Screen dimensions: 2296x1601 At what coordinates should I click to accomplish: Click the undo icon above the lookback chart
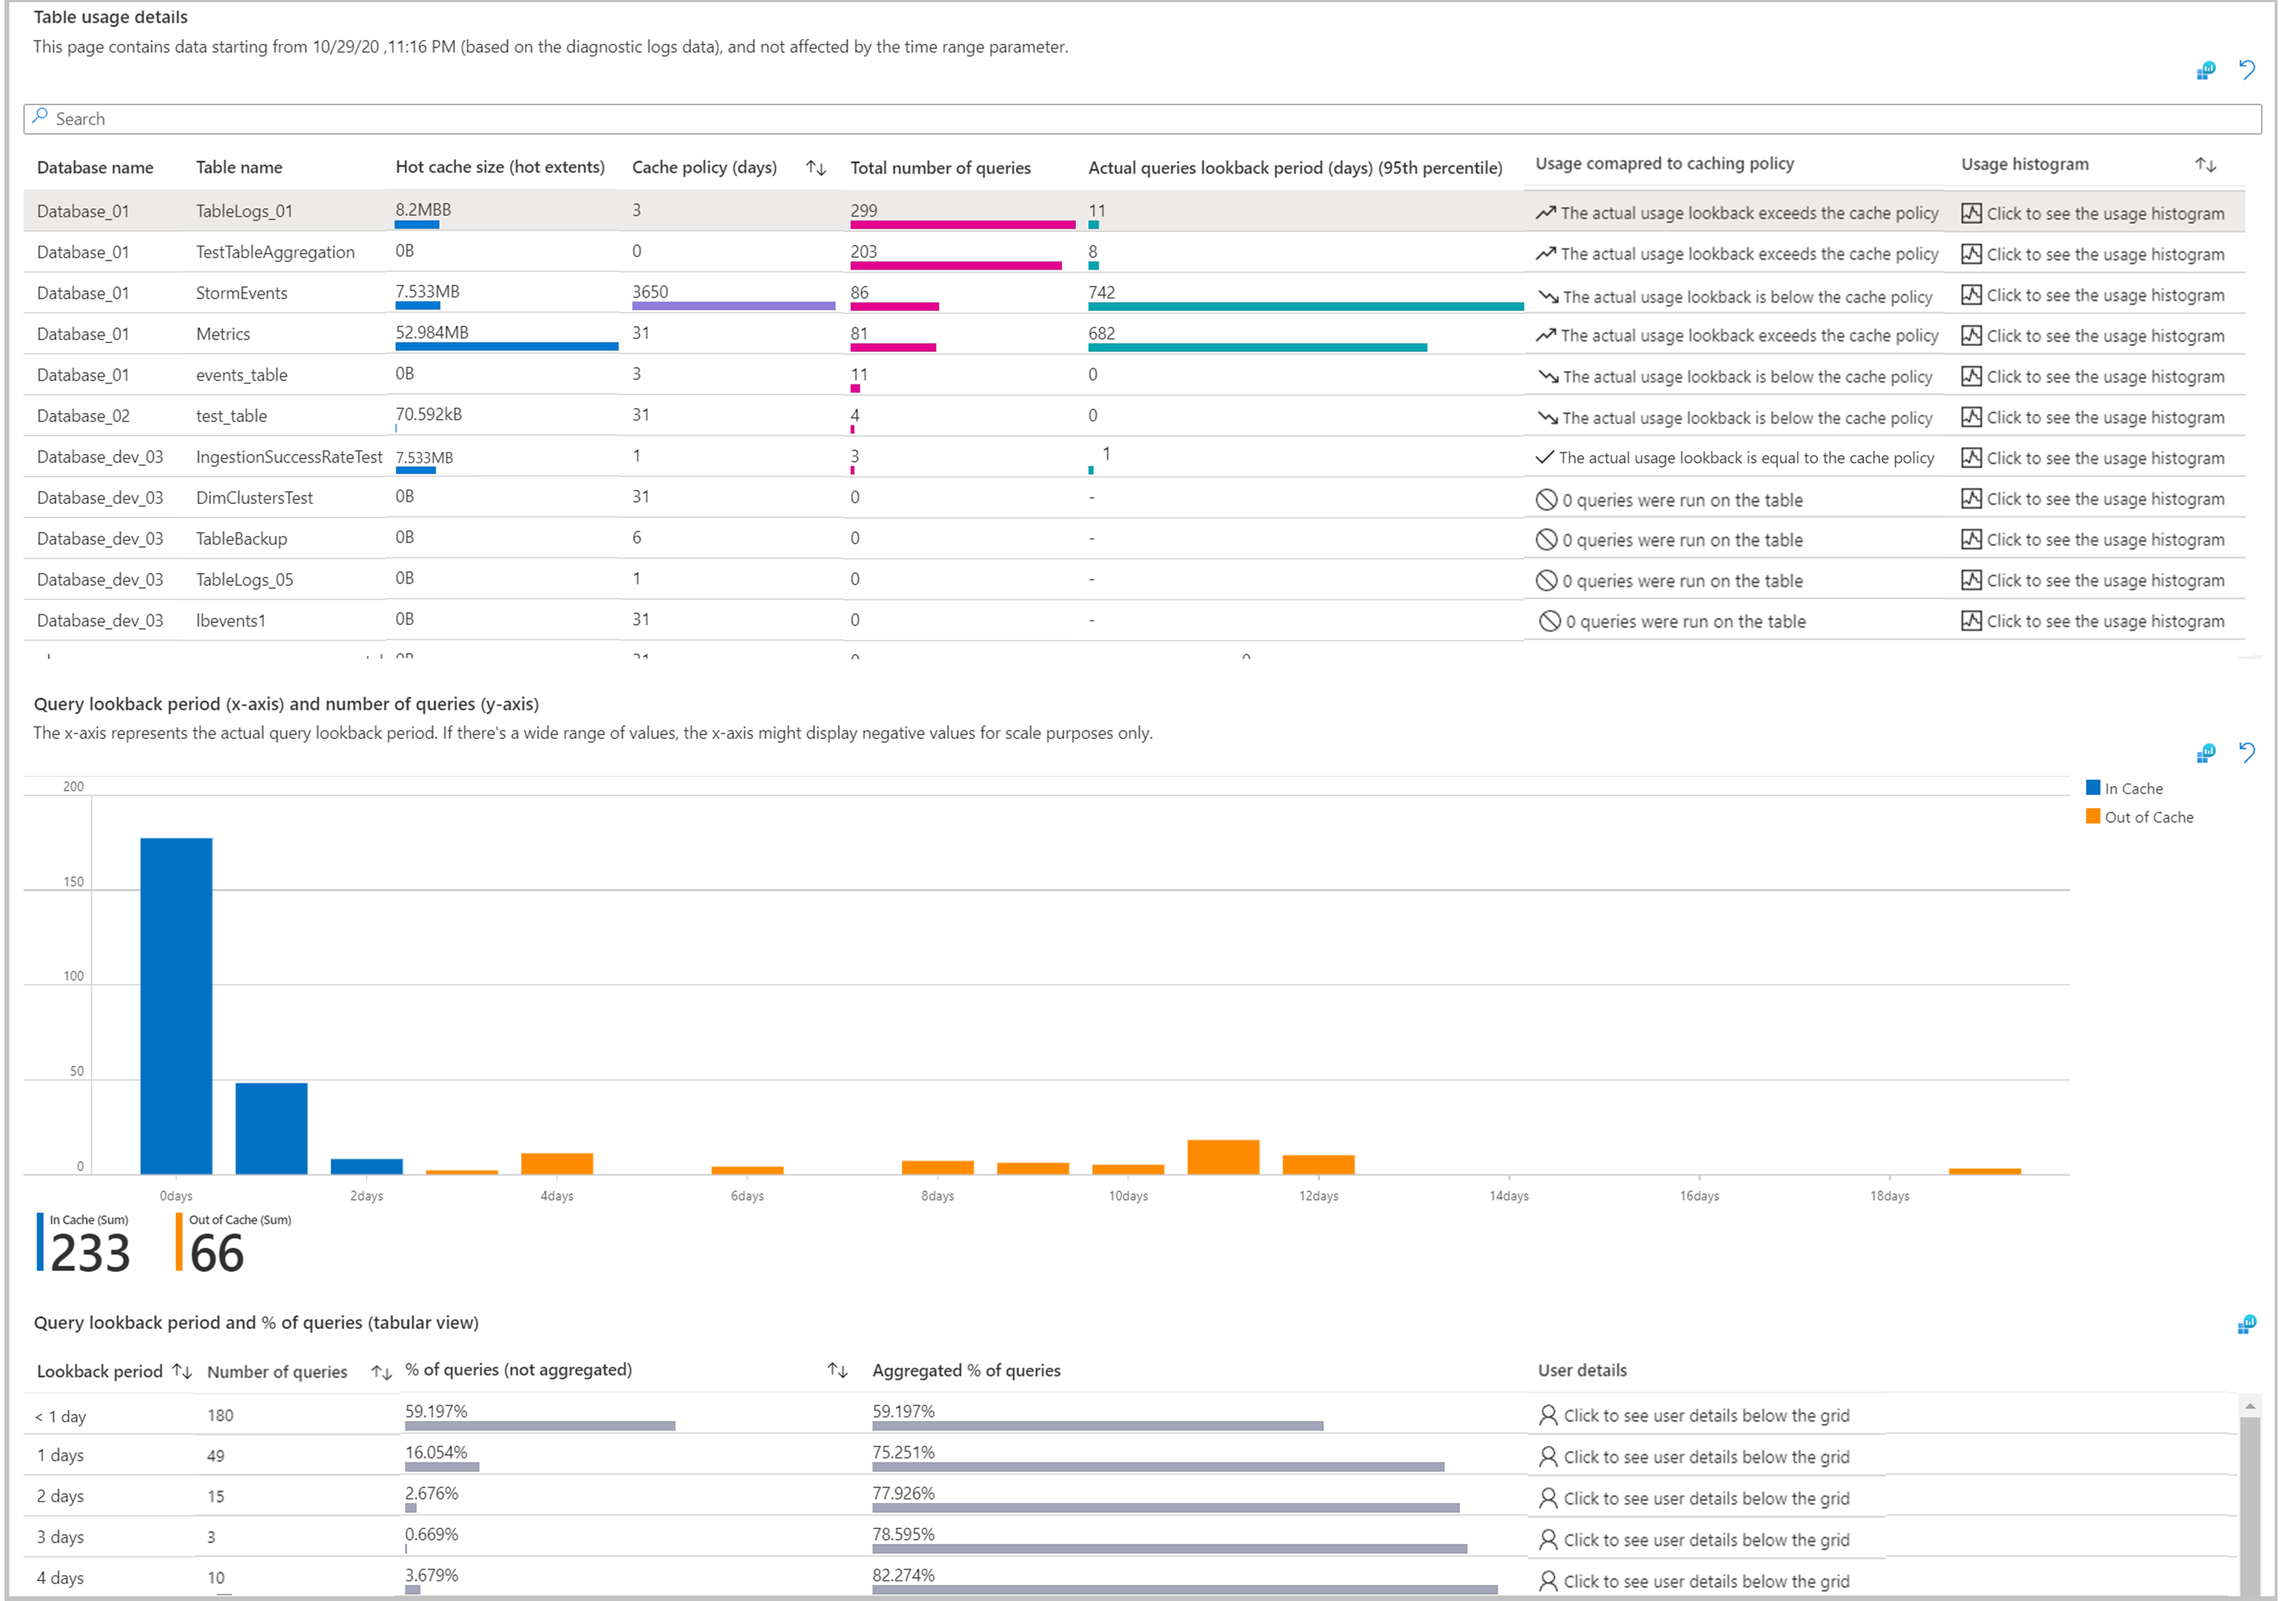click(x=2247, y=753)
